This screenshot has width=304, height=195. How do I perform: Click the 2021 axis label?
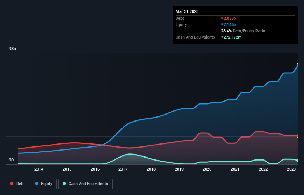235,169
